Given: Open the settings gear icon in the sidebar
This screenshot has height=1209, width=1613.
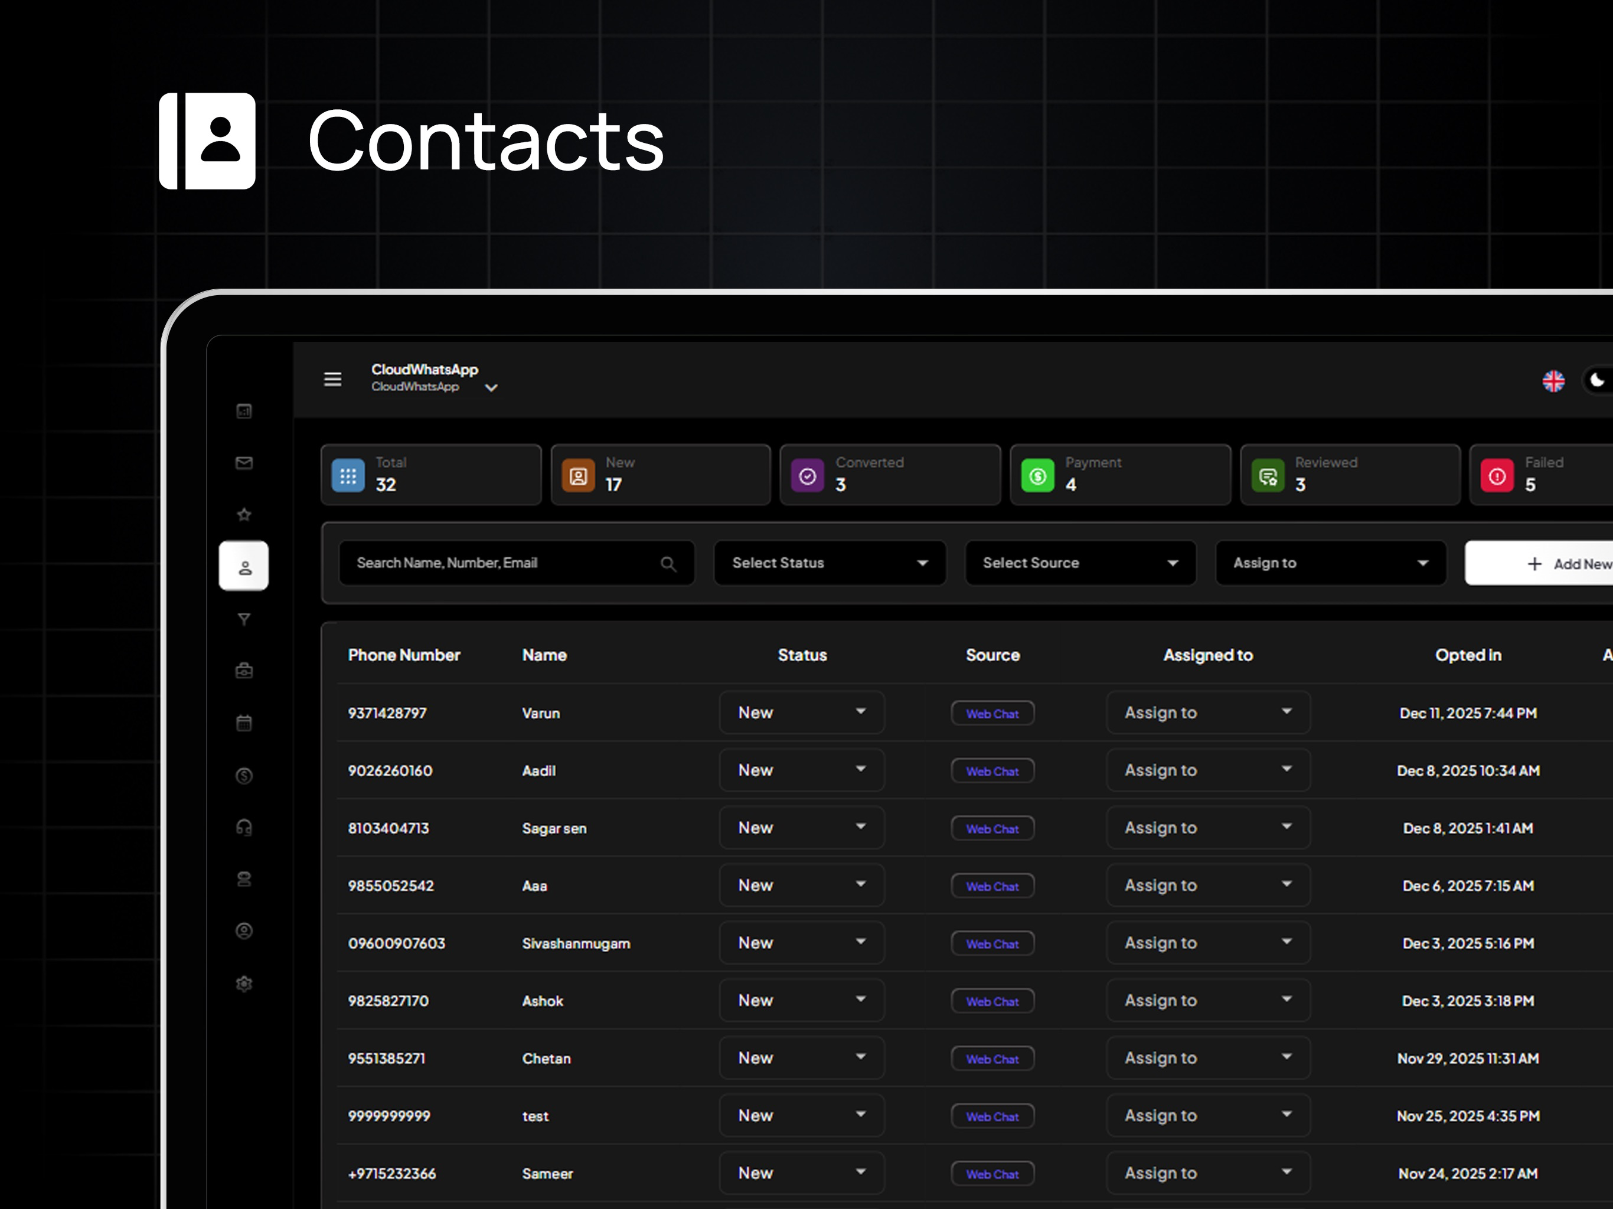Looking at the screenshot, I should click(244, 983).
